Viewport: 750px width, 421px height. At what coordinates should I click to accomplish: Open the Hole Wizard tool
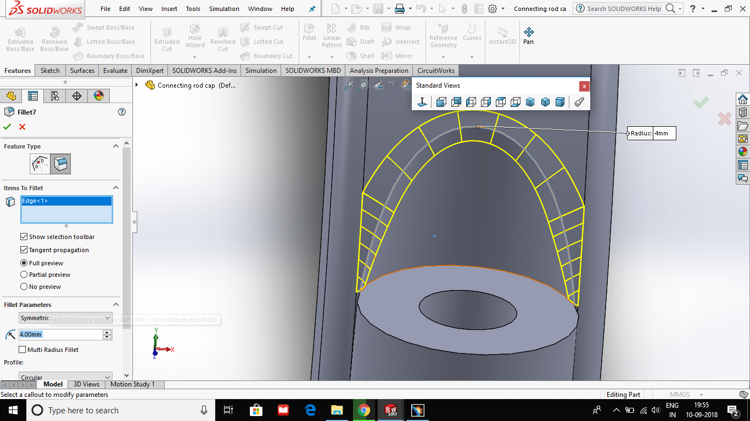point(194,37)
